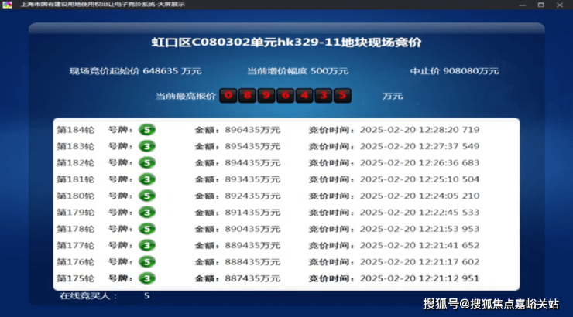573x317 pixels.
Task: Click the 第177轮 round label
Action: pos(75,246)
